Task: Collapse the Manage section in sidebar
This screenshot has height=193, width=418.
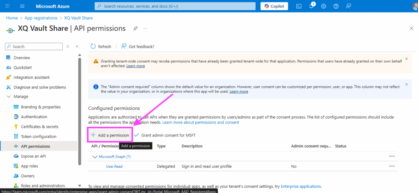Action: 9,97
